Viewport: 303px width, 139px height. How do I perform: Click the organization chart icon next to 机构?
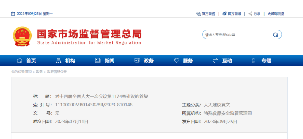59,61
